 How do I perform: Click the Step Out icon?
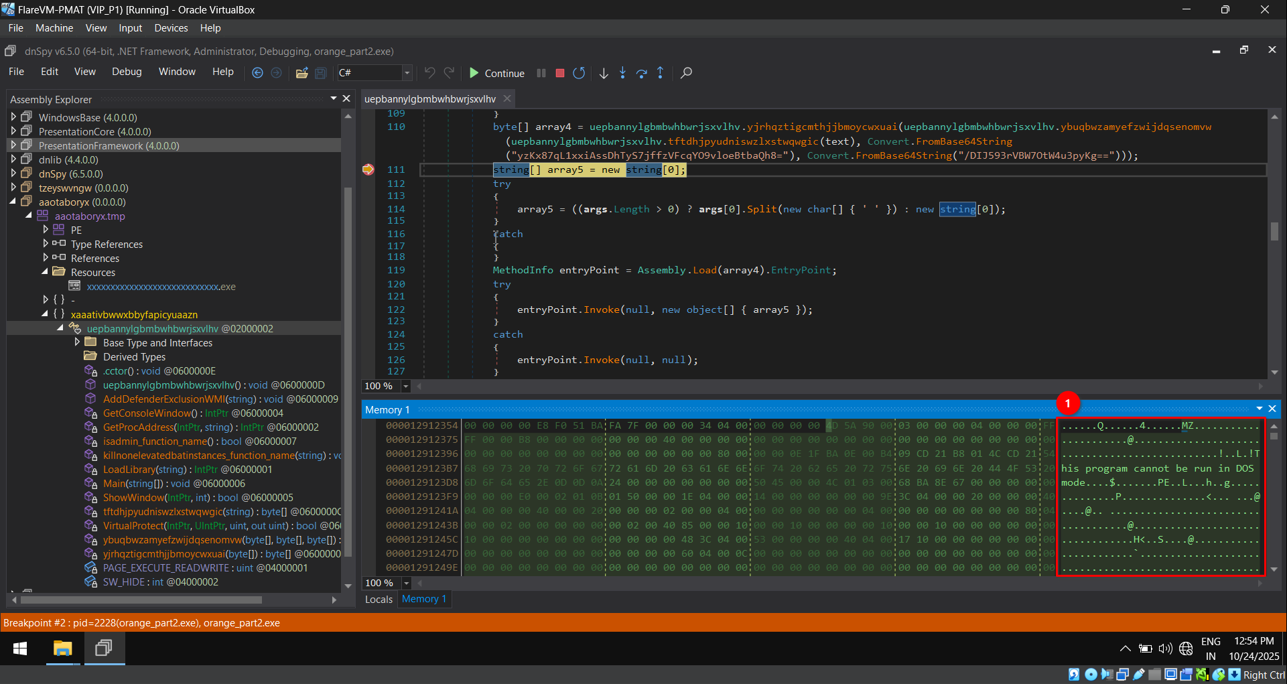pos(660,73)
